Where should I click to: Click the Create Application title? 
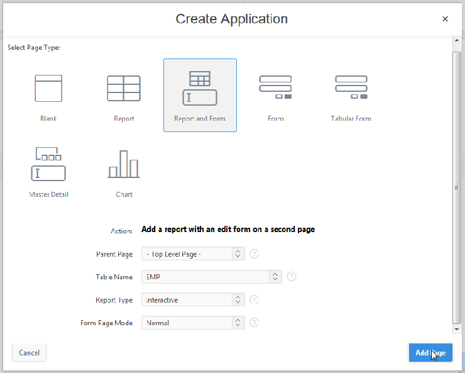[232, 19]
